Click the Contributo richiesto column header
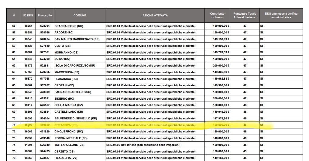Screen dimensions: 309x161 (217, 15)
